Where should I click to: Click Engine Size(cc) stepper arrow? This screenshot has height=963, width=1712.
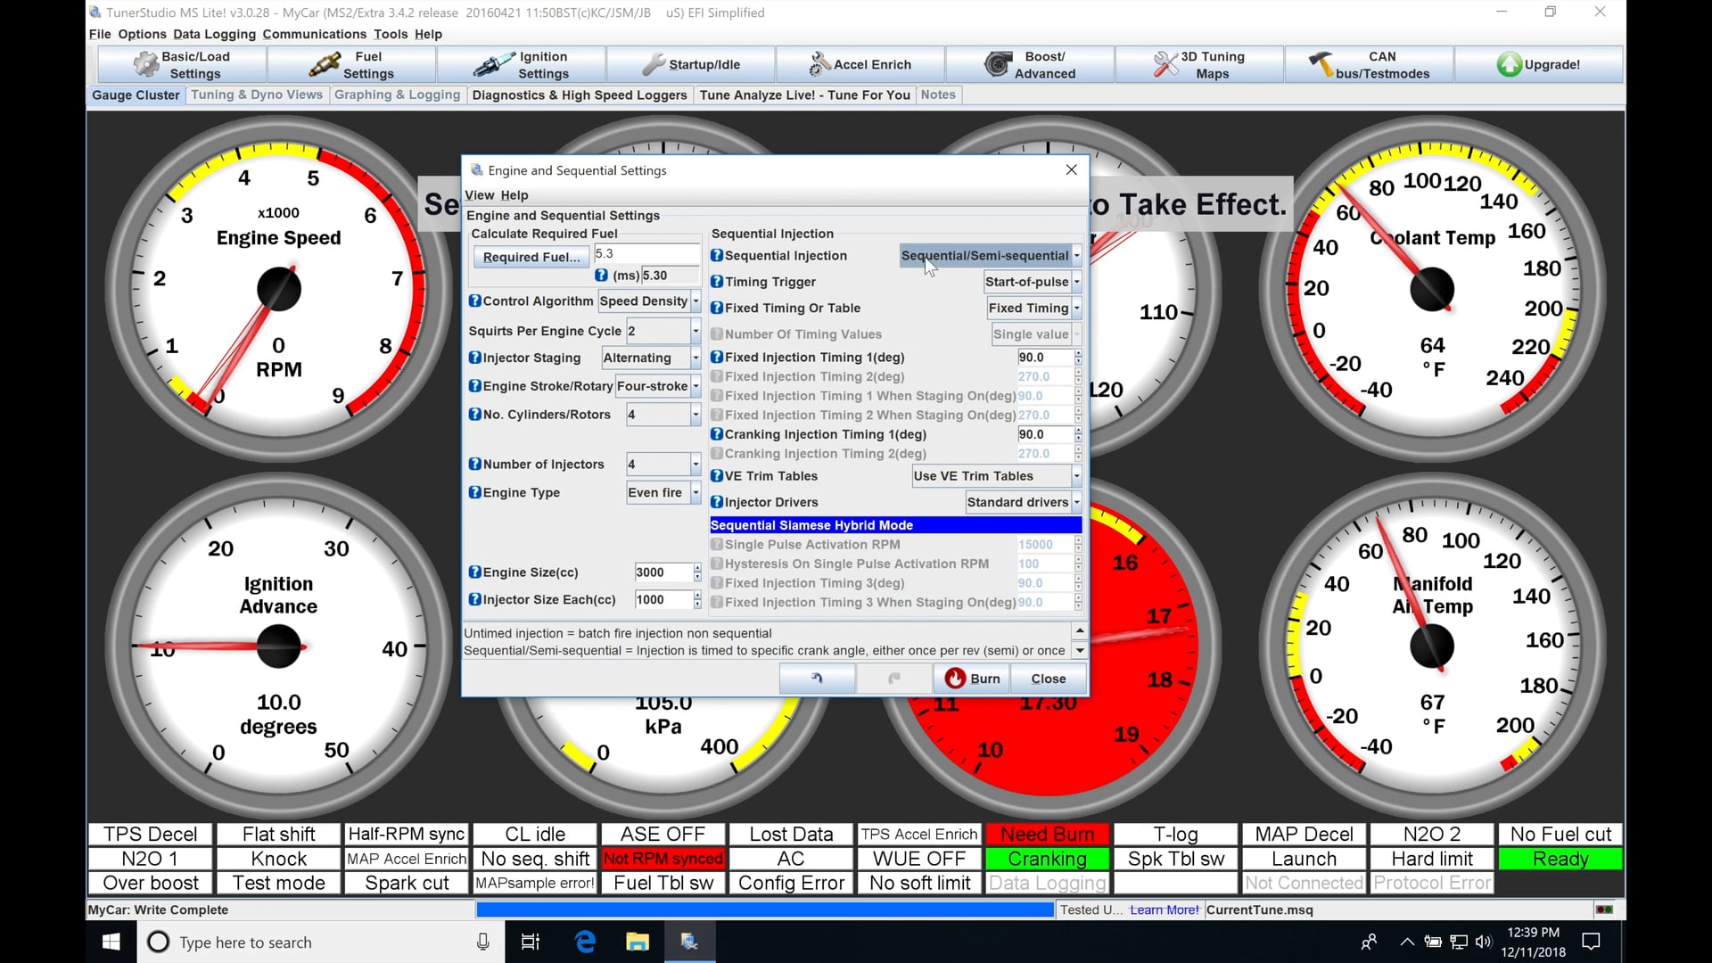(x=697, y=568)
